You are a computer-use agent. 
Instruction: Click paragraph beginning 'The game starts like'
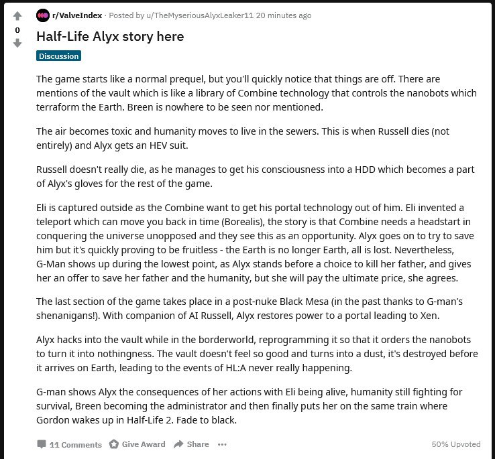click(x=256, y=93)
